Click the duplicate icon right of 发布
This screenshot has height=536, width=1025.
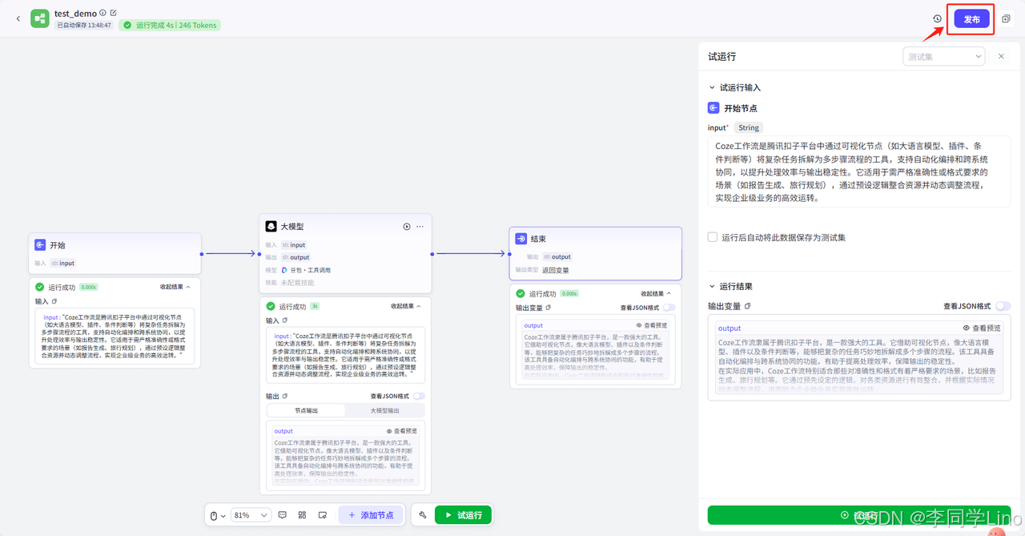click(1006, 18)
